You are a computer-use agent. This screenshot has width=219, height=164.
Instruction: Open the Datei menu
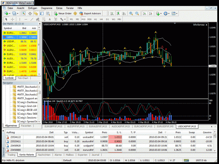[10, 8]
